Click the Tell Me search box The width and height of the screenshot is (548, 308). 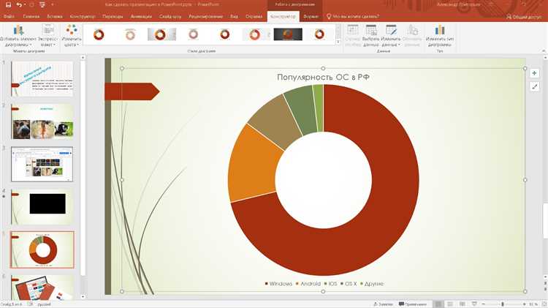coord(353,16)
